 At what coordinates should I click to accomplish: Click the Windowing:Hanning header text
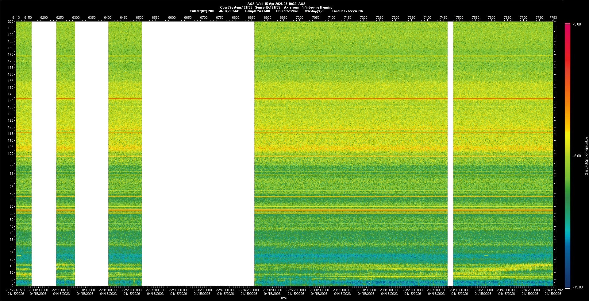click(x=317, y=7)
